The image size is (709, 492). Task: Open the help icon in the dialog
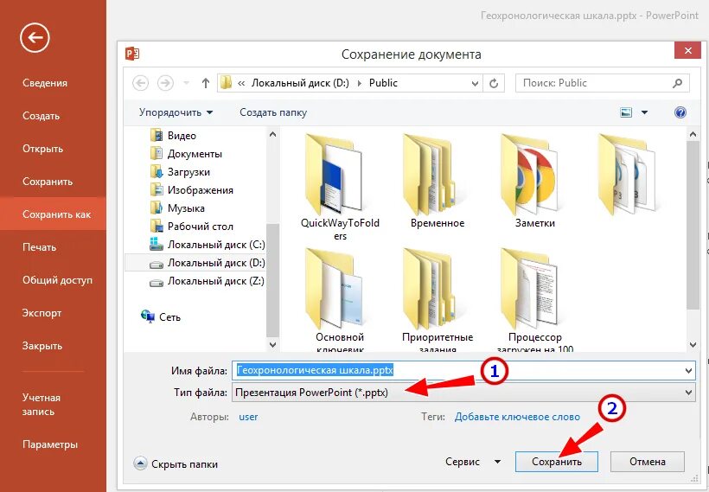[680, 112]
